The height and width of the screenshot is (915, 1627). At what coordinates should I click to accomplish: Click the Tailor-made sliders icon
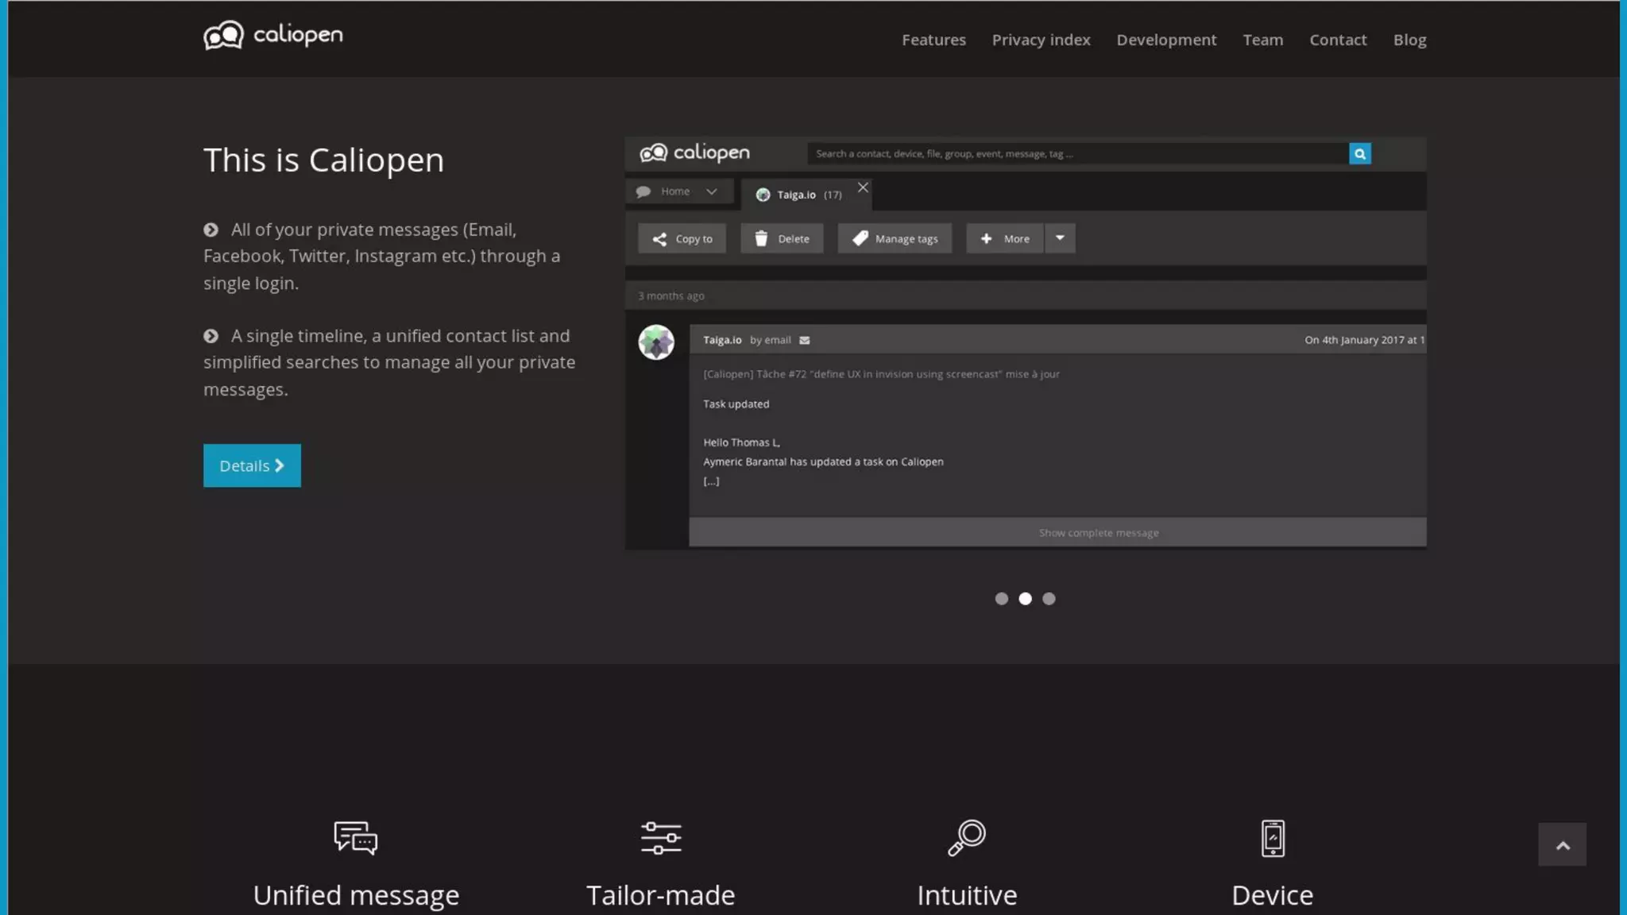tap(660, 838)
